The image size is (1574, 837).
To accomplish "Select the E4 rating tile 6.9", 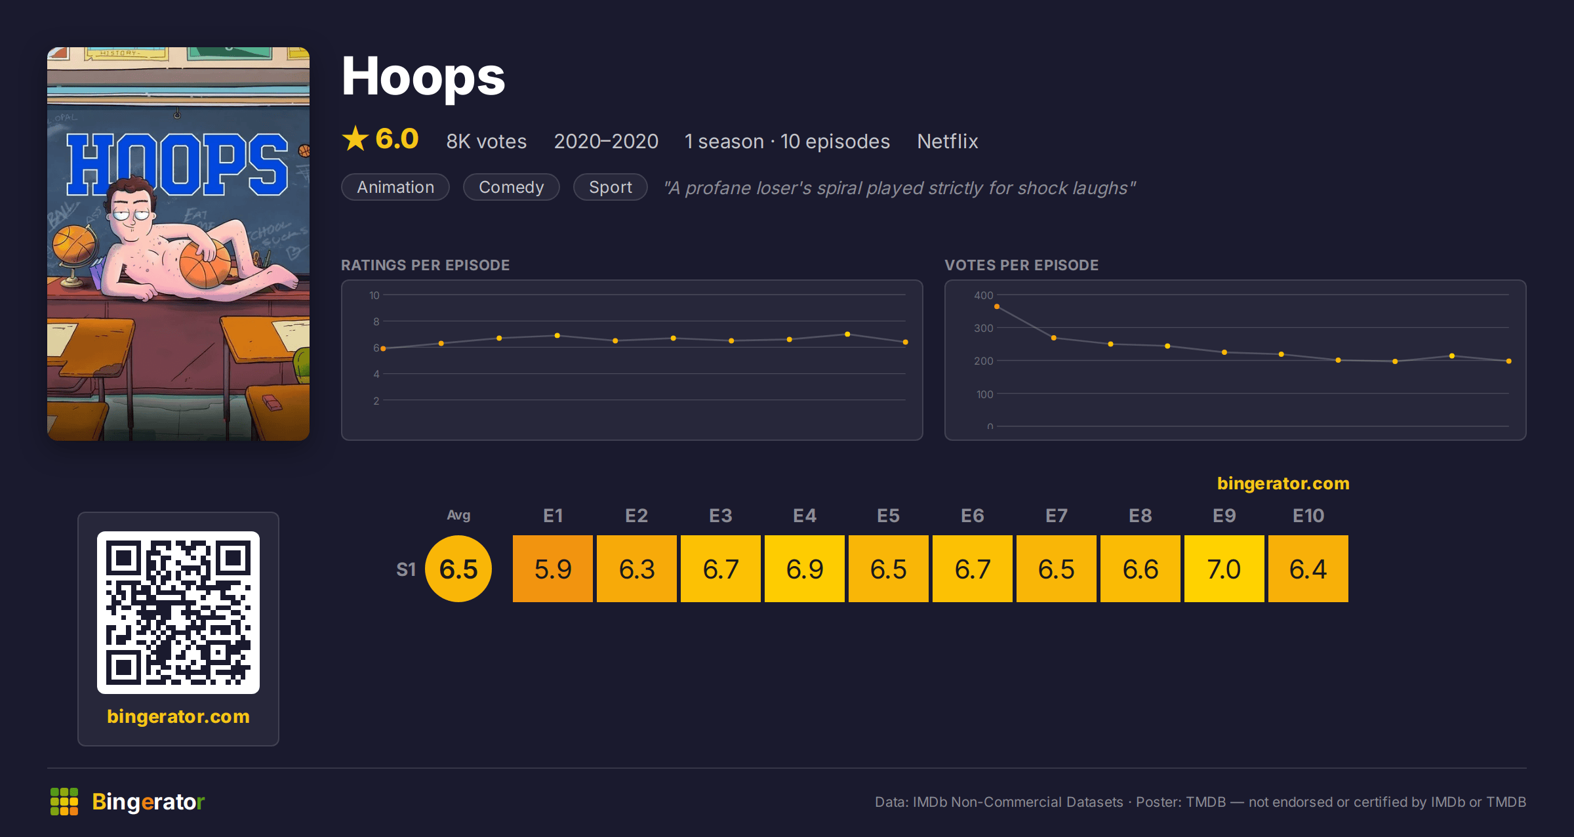I will coord(805,569).
